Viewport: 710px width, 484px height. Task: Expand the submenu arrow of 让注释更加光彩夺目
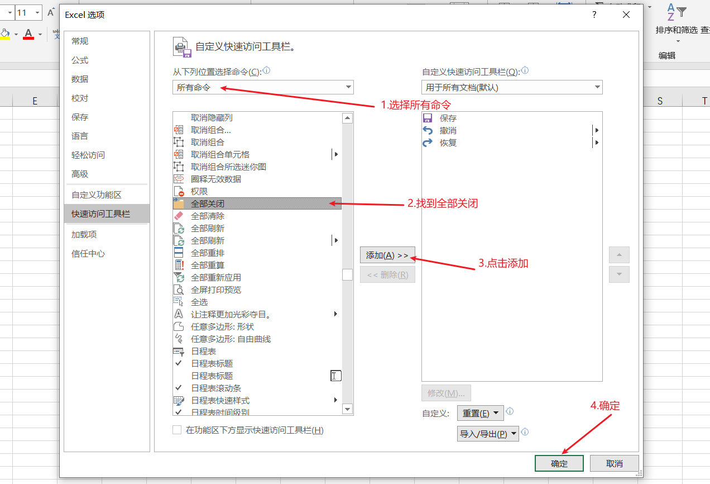[x=336, y=314]
